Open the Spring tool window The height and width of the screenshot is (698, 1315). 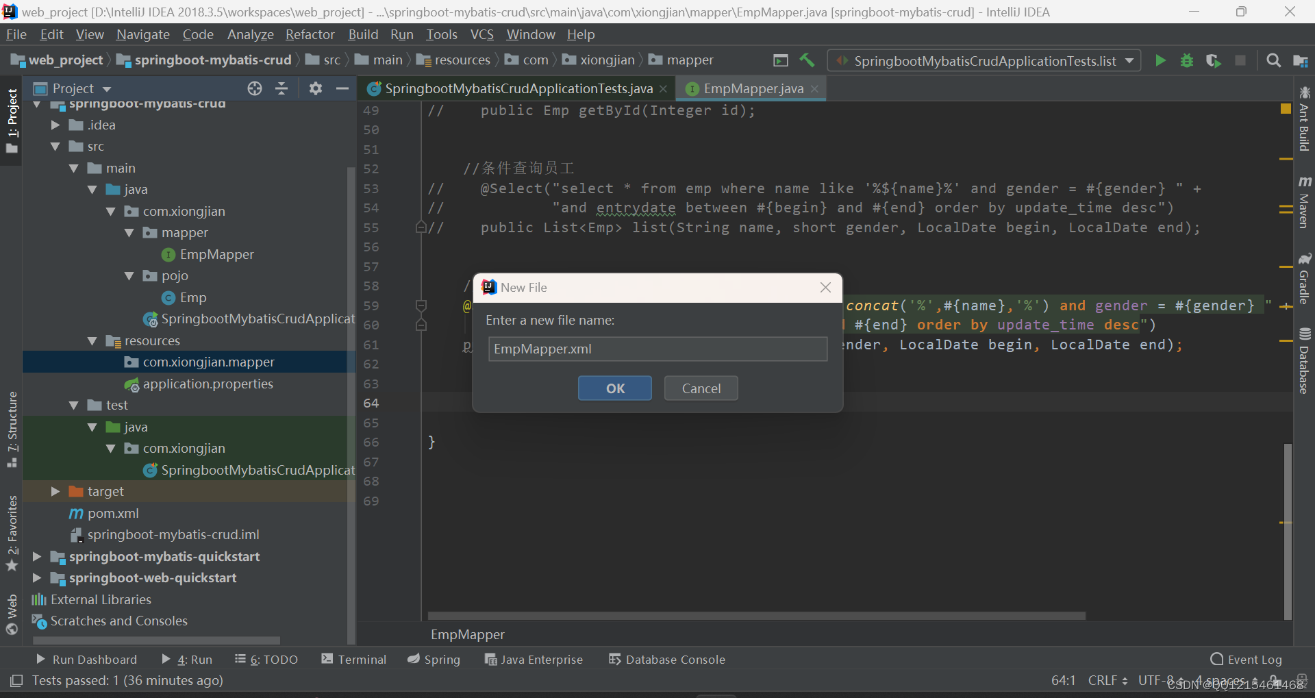434,659
